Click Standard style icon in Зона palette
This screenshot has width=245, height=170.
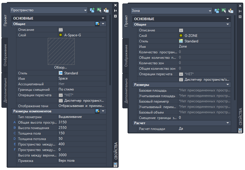point(181,41)
